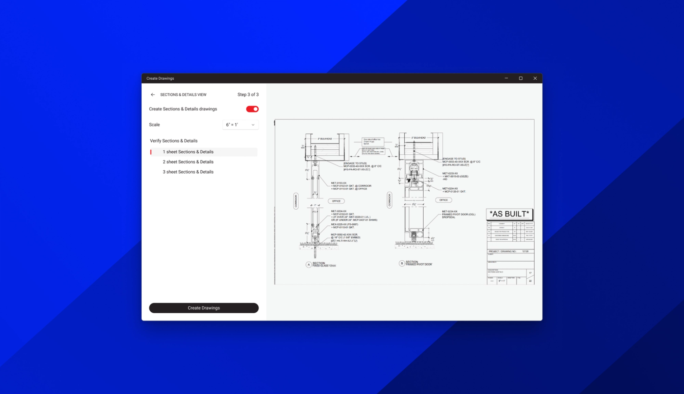Click the 'Create Drawings' window title text

point(160,78)
